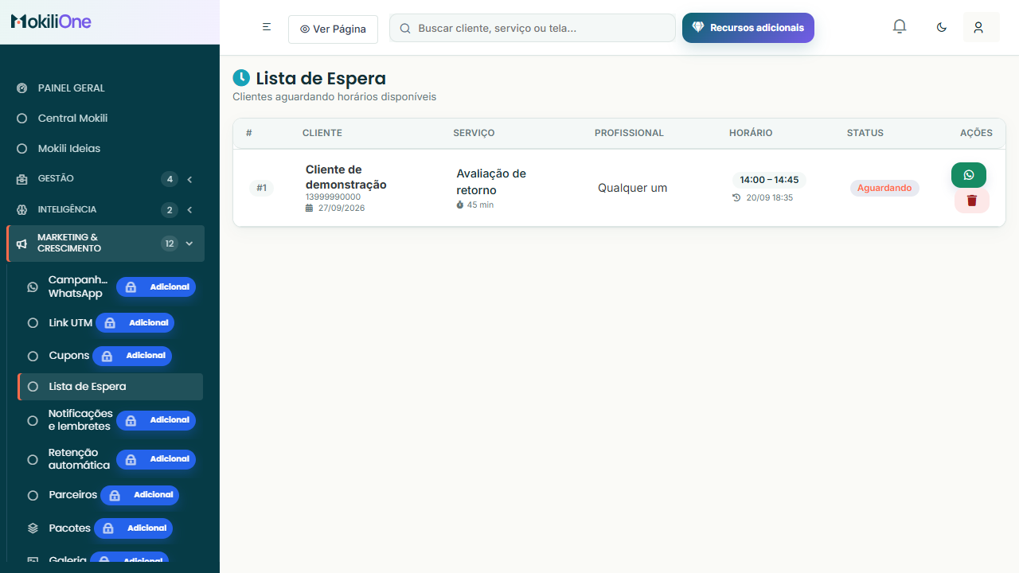Screen dimensions: 1019x573
Task: Open Notificações e lembretes item
Action: click(x=110, y=420)
